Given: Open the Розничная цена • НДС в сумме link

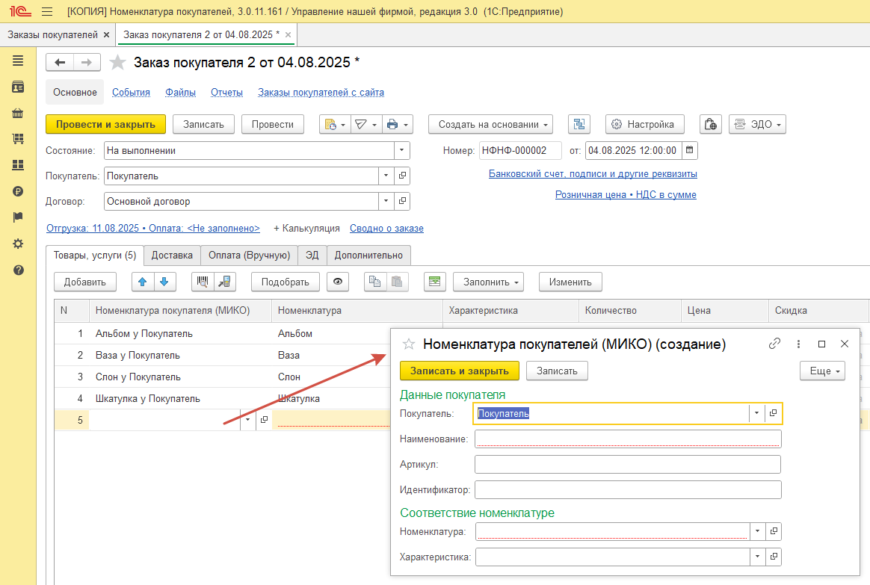Looking at the screenshot, I should (626, 195).
